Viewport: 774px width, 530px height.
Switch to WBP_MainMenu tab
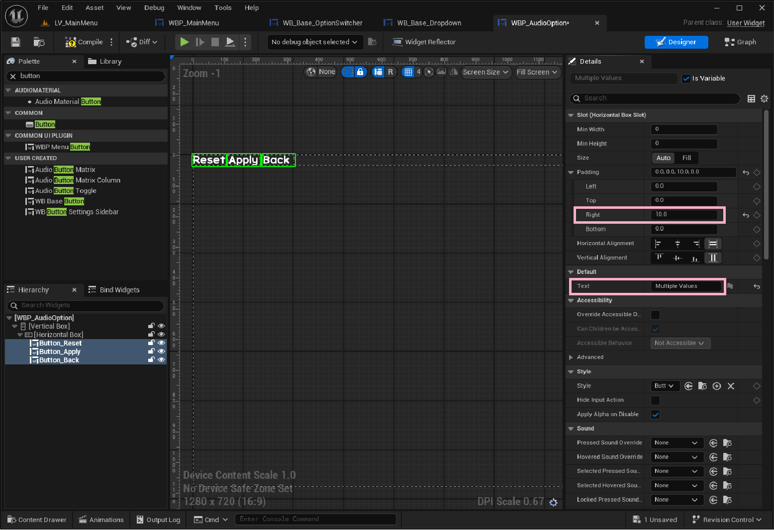193,23
